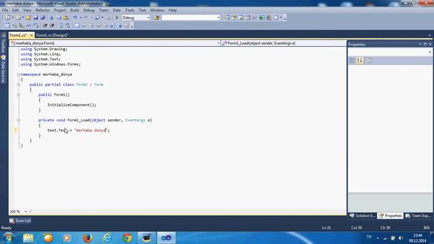Place cursor on the InitializeComponent(); line
434x244 pixels.
(72, 105)
